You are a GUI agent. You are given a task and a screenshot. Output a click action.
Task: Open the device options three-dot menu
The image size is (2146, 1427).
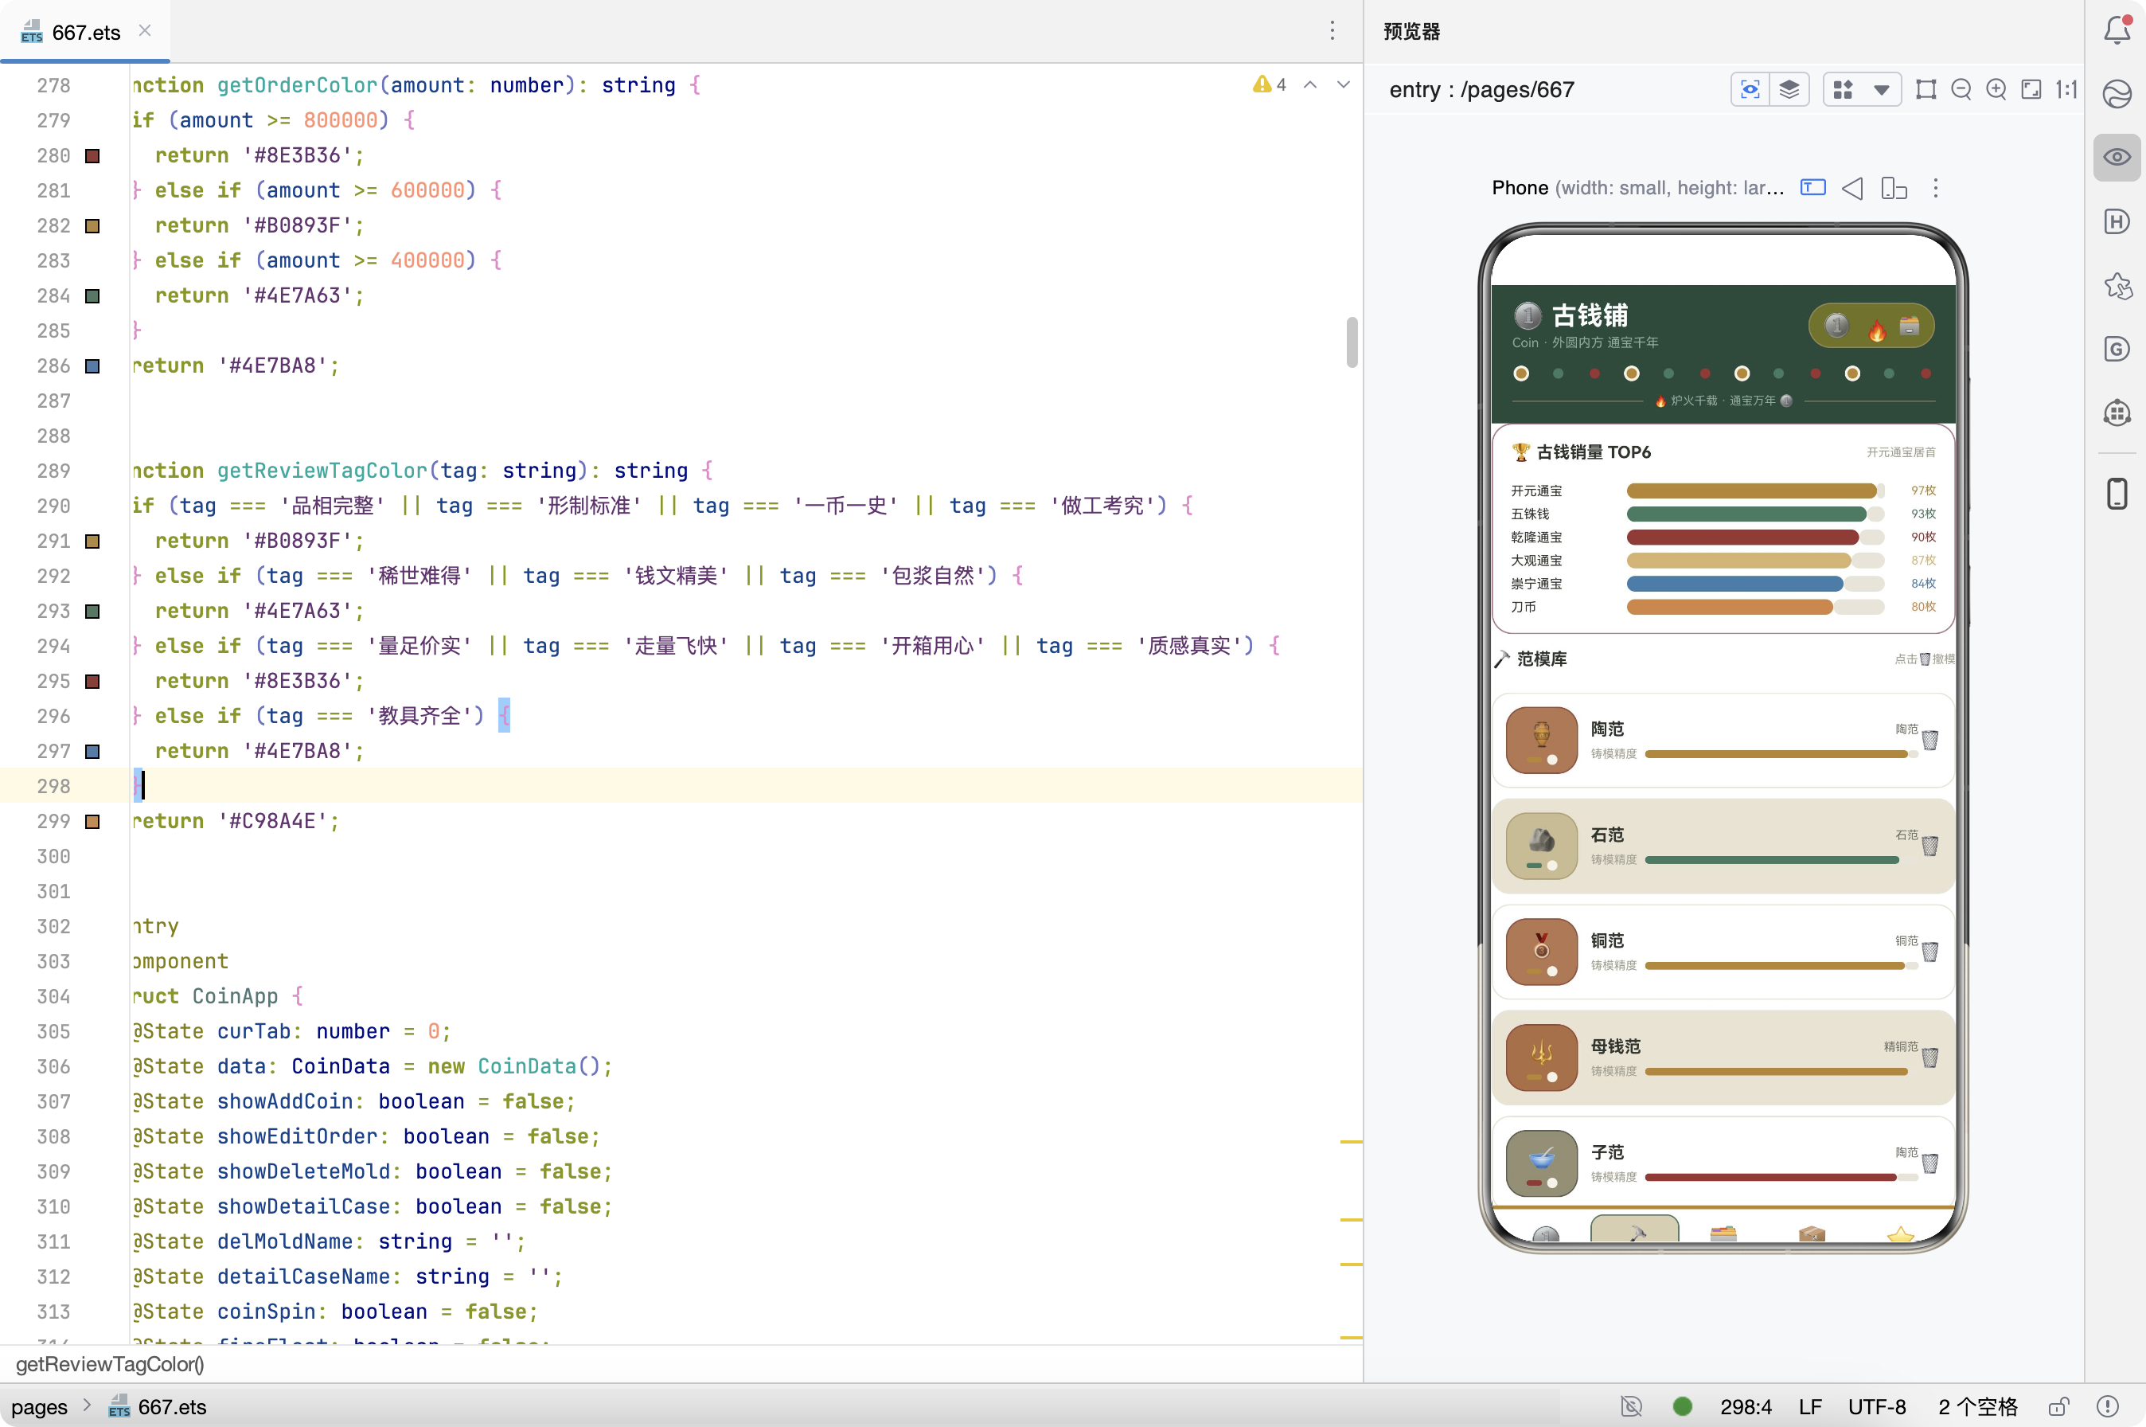tap(1936, 189)
